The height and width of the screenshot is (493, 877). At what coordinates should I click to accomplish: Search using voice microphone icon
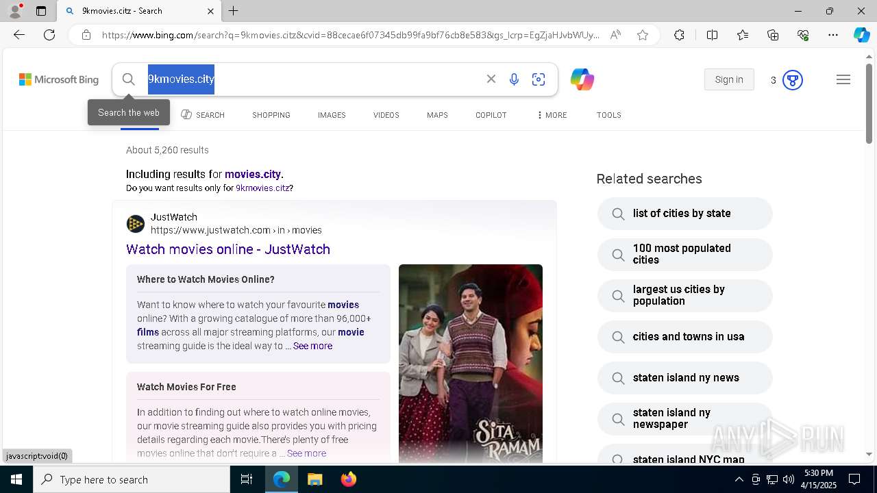coord(514,79)
